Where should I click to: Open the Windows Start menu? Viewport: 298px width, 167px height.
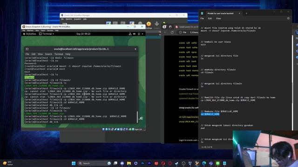click(74, 163)
